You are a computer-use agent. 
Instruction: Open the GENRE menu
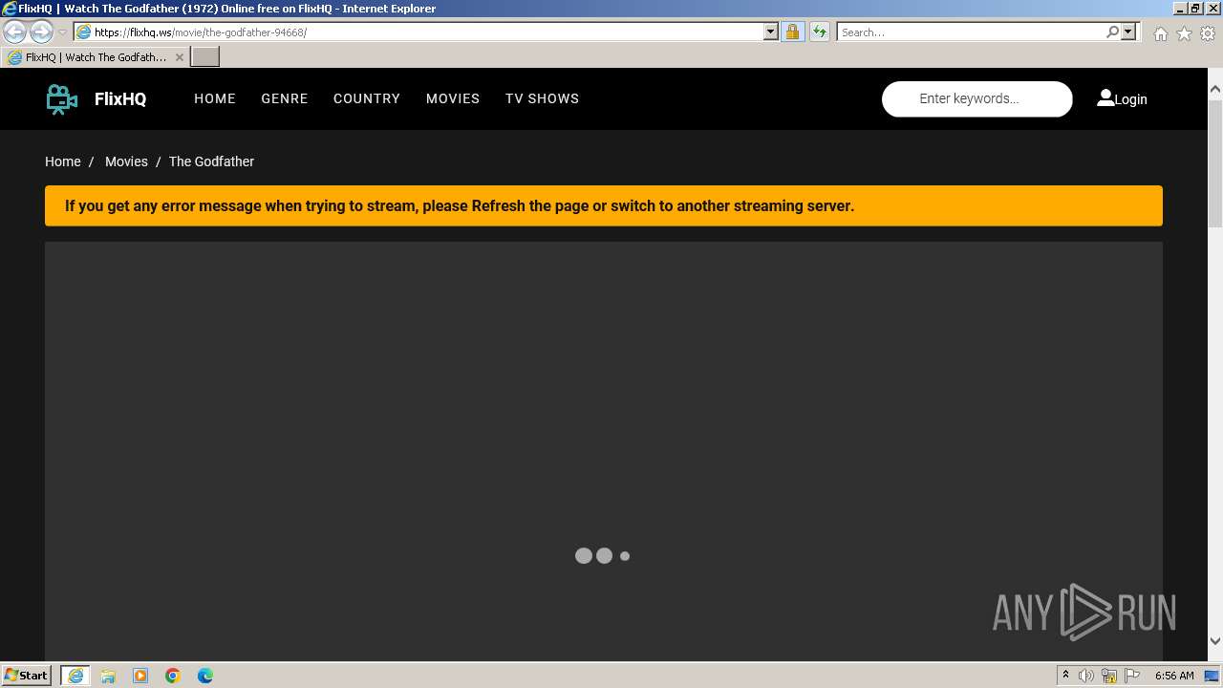pyautogui.click(x=285, y=98)
